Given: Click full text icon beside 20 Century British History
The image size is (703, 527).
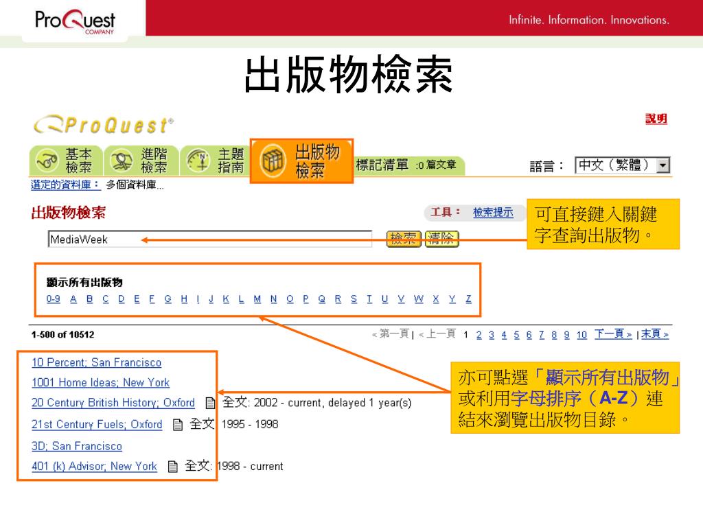Looking at the screenshot, I should (x=210, y=403).
